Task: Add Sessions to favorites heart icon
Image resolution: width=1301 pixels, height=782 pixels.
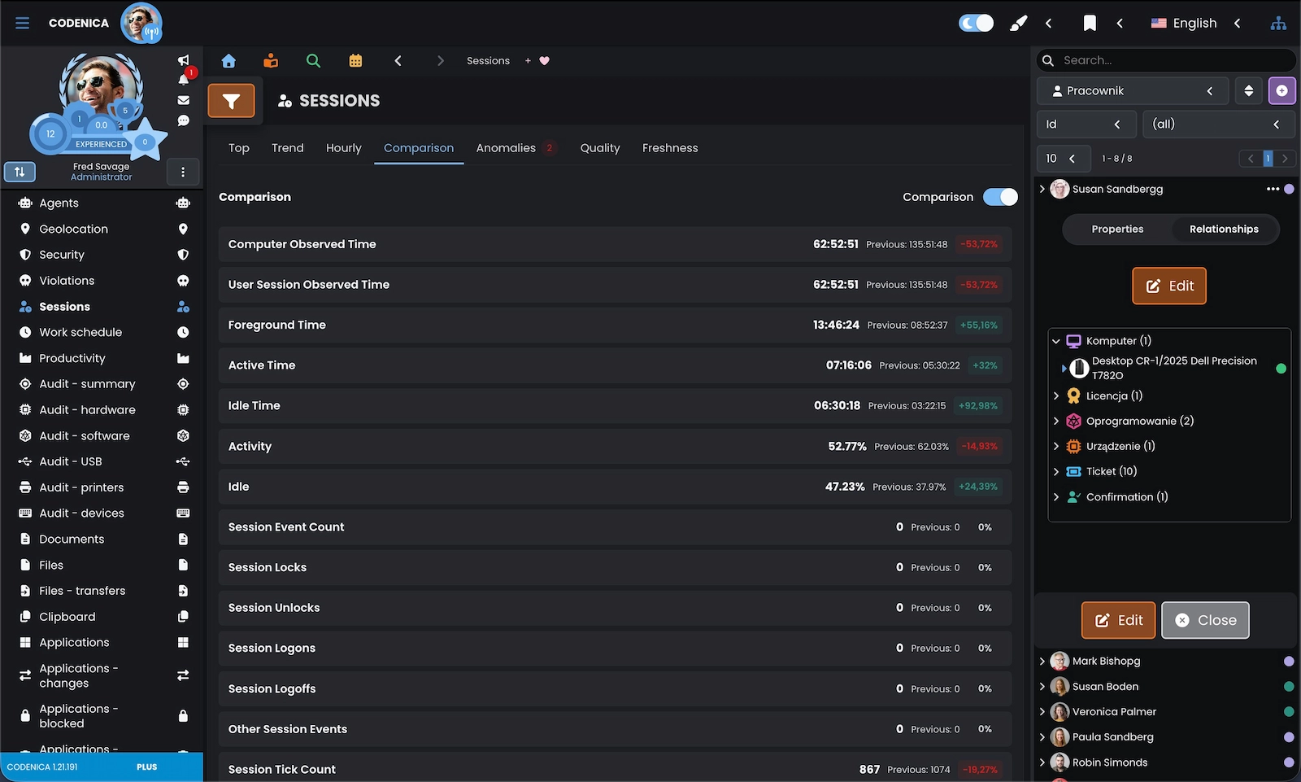Action: coord(545,61)
